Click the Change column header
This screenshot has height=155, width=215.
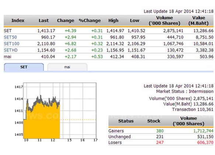66,21
